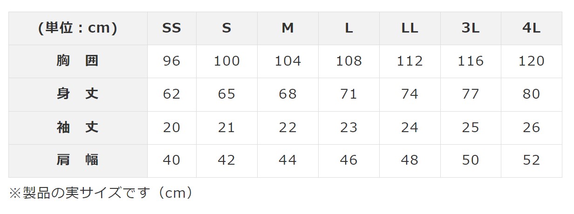Click the ※製品の実サイズです footnote text
Viewport: 574px width, 214px height.
[101, 193]
